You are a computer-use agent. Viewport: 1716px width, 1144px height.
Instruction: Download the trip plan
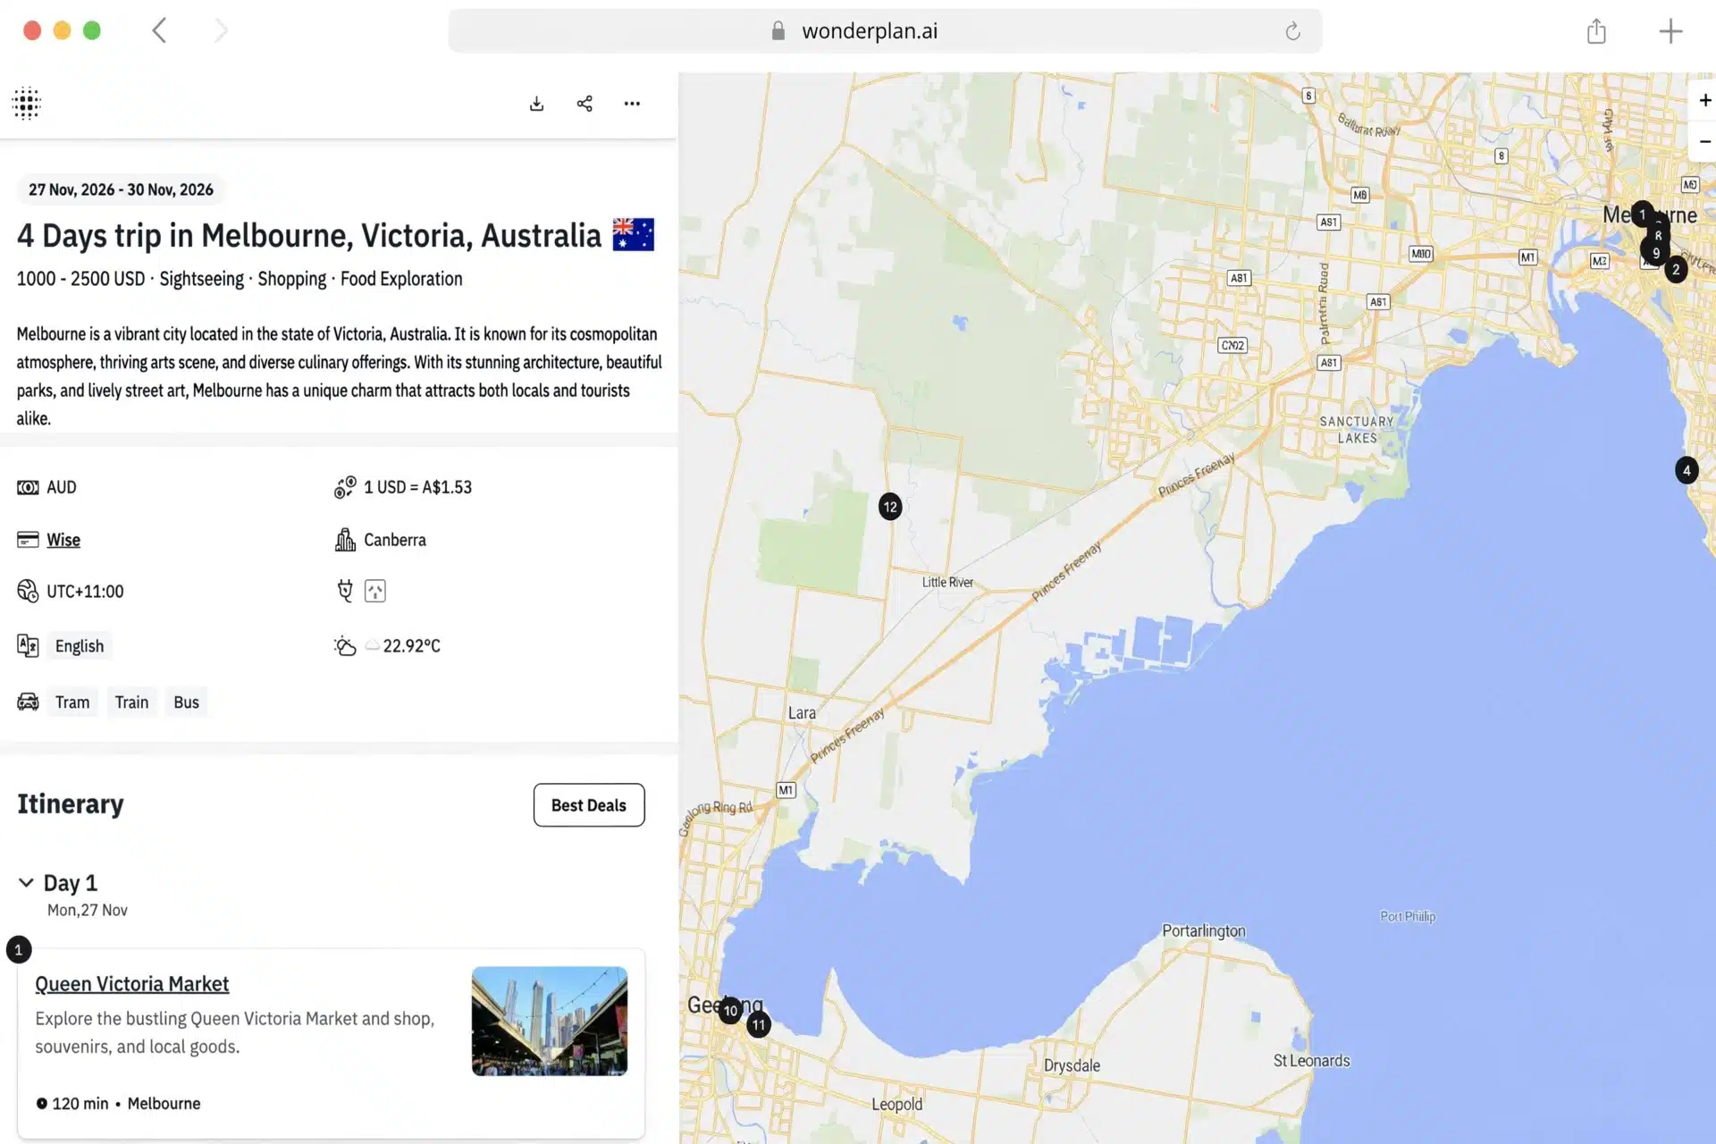[x=536, y=104]
